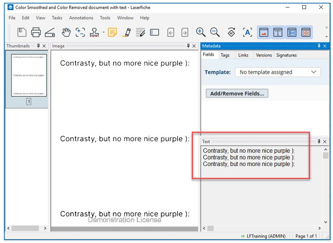Click the text recognition OCR icon

coord(247,32)
